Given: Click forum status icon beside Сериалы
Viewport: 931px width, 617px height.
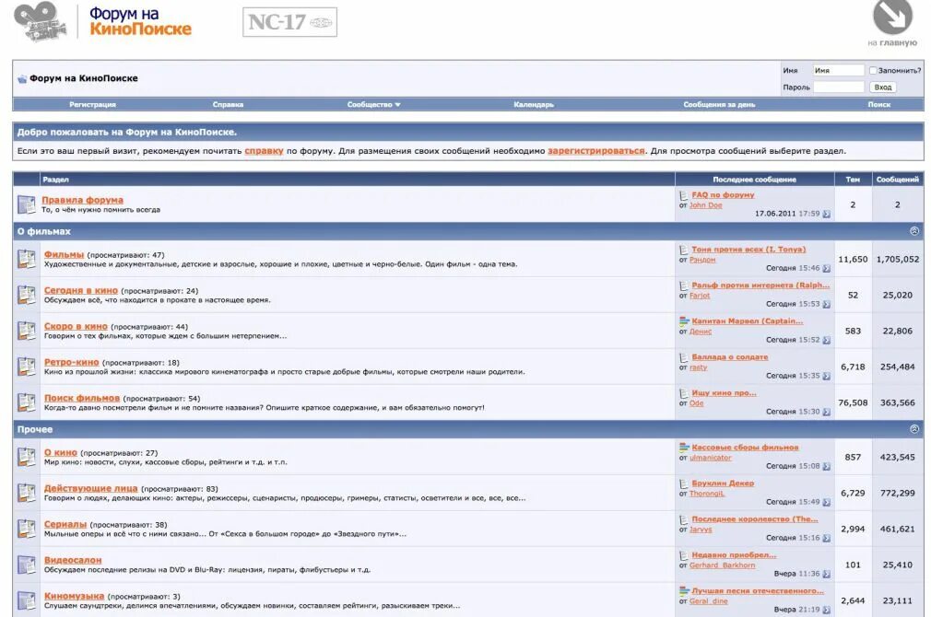Looking at the screenshot, I should pos(26,529).
